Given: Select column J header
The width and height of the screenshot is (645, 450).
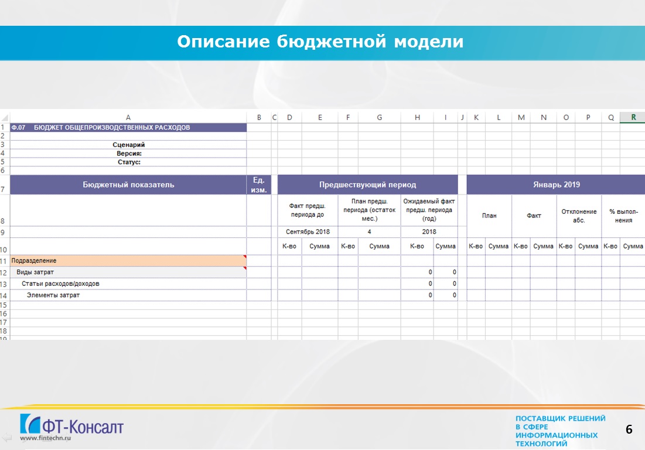Looking at the screenshot, I should [462, 117].
